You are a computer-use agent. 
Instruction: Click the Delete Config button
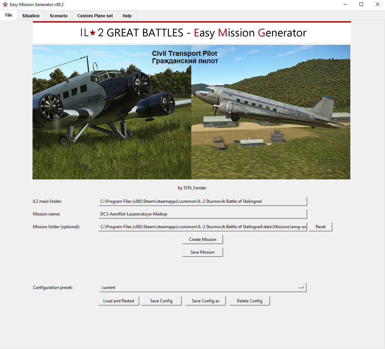coord(250,301)
